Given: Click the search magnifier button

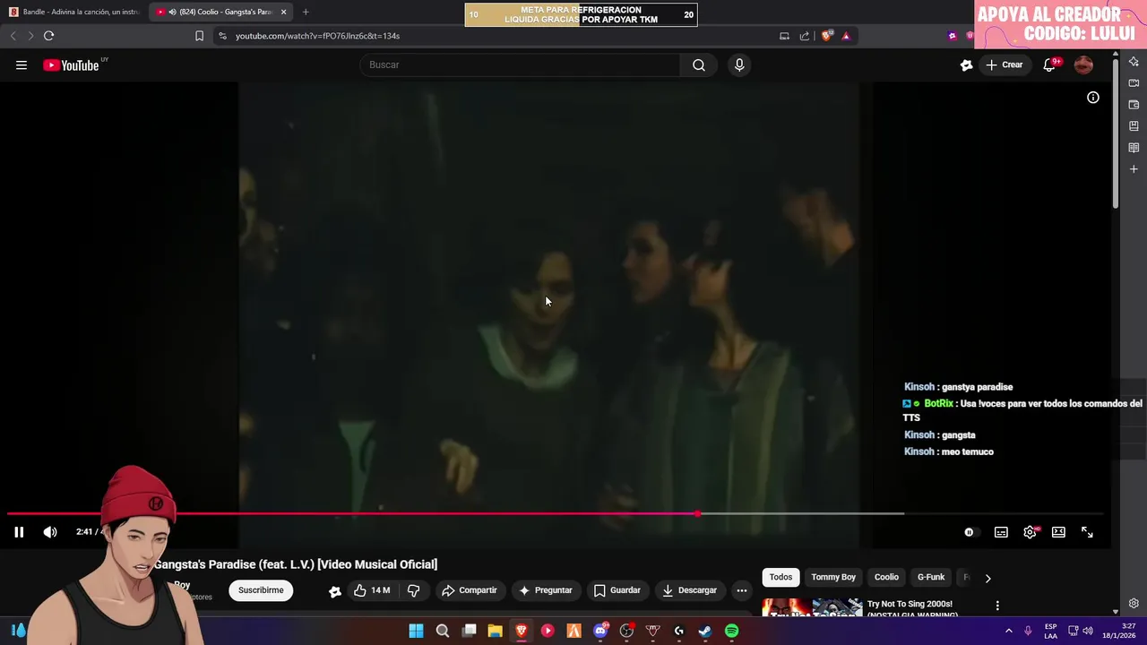Looking at the screenshot, I should pyautogui.click(x=699, y=64).
